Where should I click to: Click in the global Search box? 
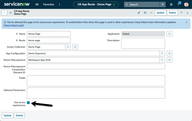click(142, 4)
